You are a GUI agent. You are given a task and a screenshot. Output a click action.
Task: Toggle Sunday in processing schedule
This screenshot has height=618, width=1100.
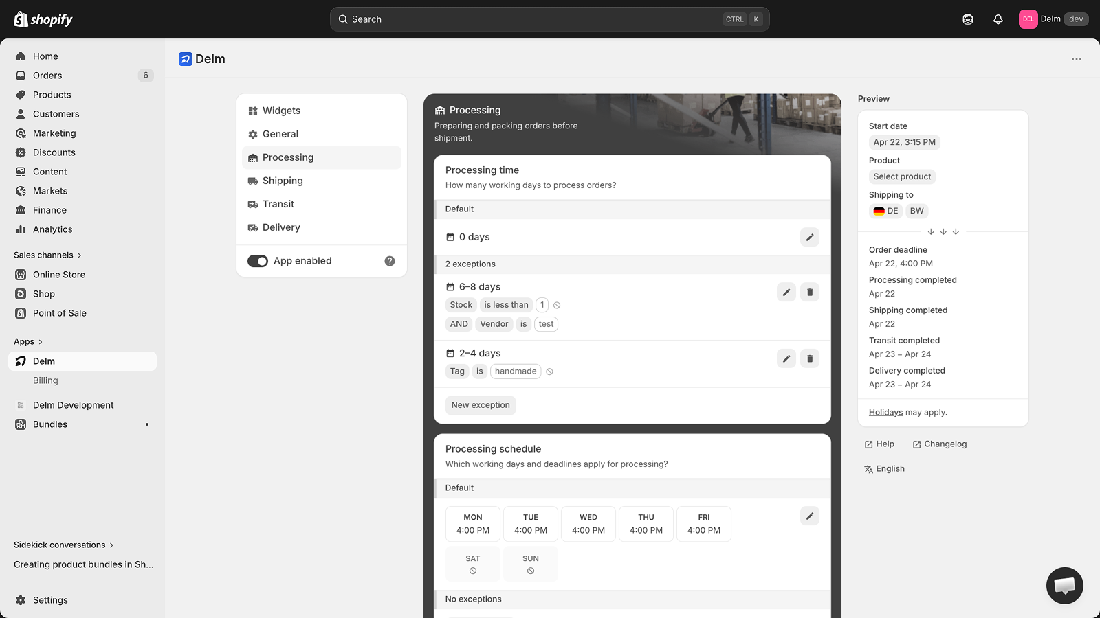[x=530, y=564]
